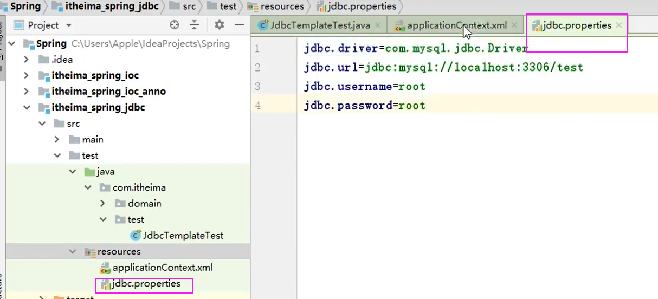
Task: Select resources folder in tree
Action: [x=119, y=251]
